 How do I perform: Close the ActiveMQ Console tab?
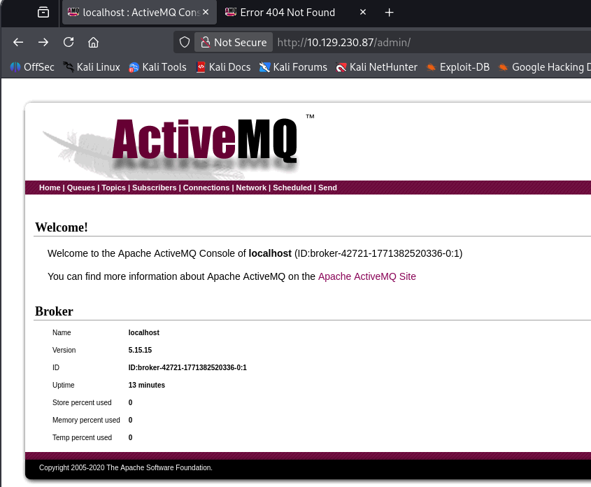point(206,13)
